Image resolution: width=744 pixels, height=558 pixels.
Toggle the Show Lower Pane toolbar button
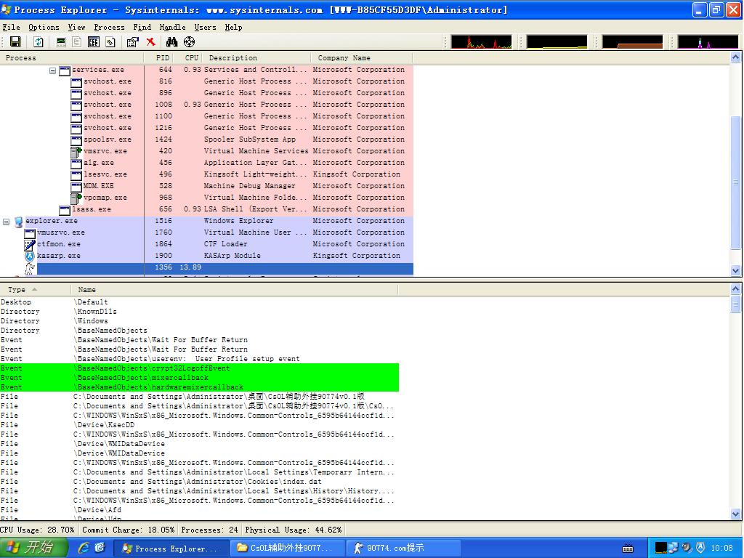[x=94, y=41]
